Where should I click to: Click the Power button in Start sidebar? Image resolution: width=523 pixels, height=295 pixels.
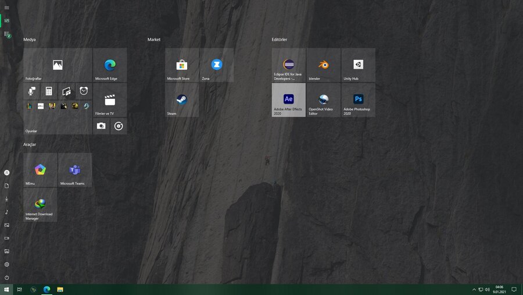[x=6, y=278]
